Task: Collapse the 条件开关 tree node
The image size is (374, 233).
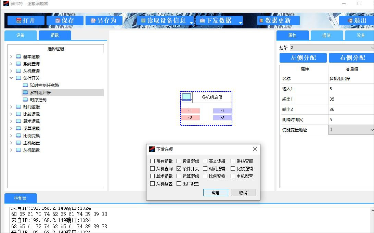Action: (x=11, y=78)
